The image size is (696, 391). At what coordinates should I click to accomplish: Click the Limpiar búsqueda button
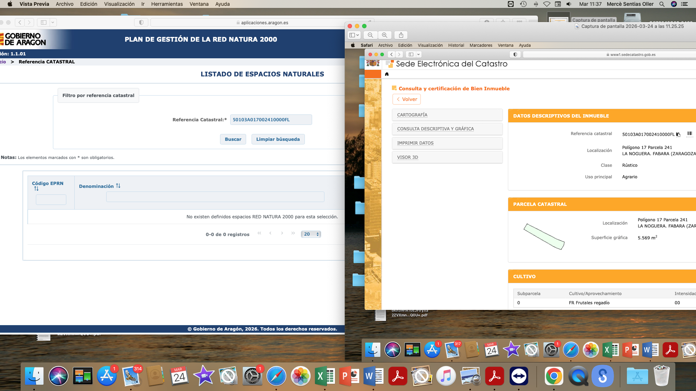278,139
